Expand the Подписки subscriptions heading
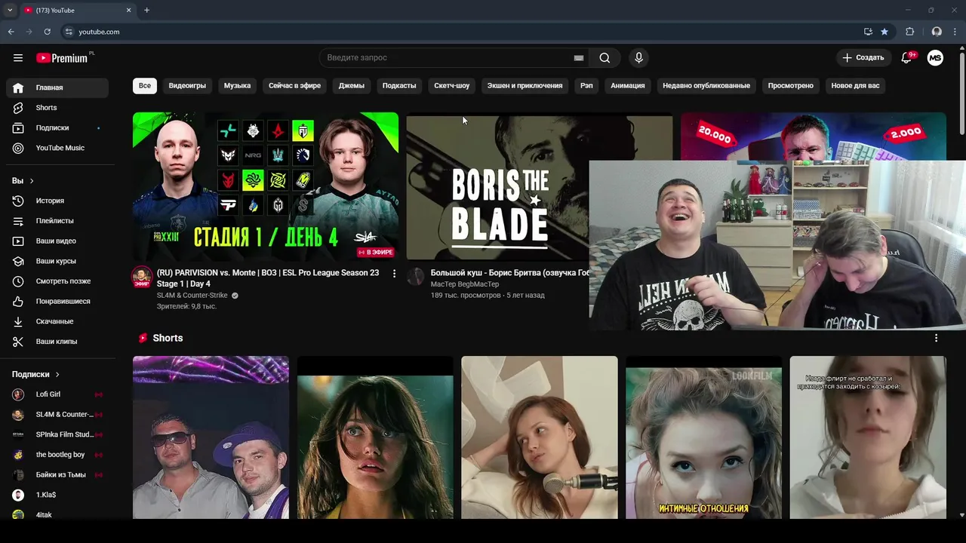This screenshot has height=543, width=966. click(35, 374)
